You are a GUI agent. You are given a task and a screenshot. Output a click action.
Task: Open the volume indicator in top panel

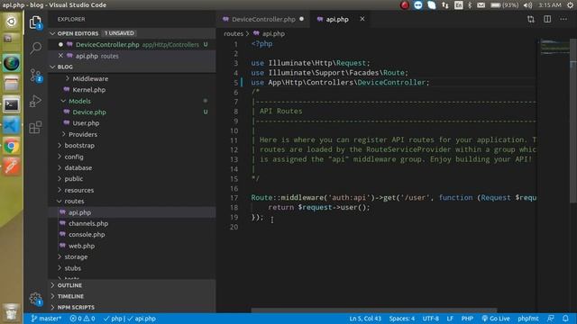(x=527, y=5)
